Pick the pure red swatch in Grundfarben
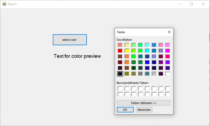The width and height of the screenshot is (210, 126). point(120,51)
